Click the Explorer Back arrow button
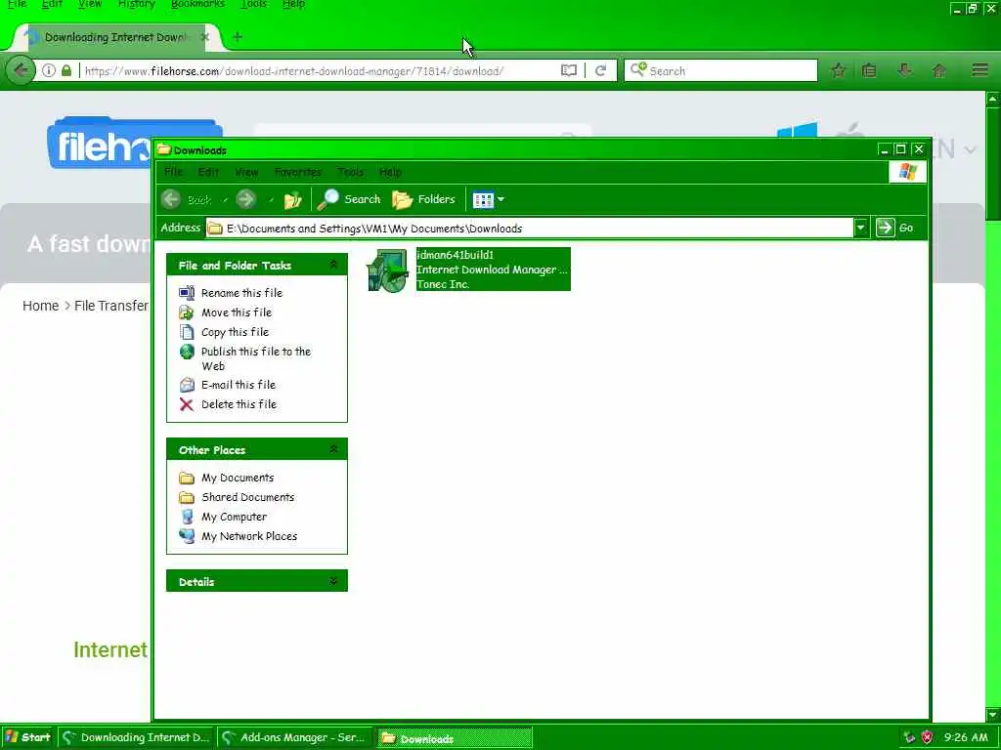 click(x=170, y=199)
